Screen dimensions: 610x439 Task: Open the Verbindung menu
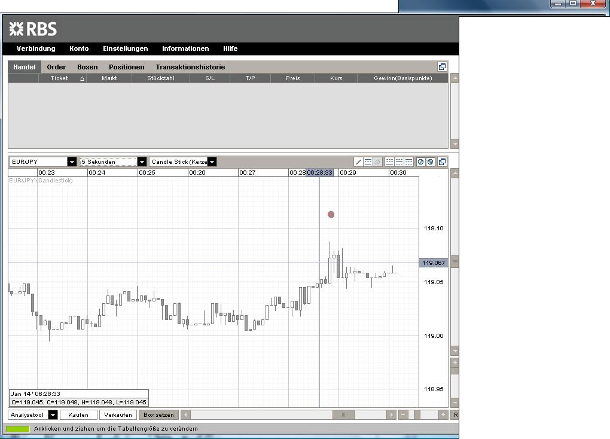[36, 48]
